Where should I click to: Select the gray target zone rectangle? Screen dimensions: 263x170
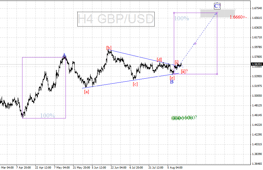[218, 13]
